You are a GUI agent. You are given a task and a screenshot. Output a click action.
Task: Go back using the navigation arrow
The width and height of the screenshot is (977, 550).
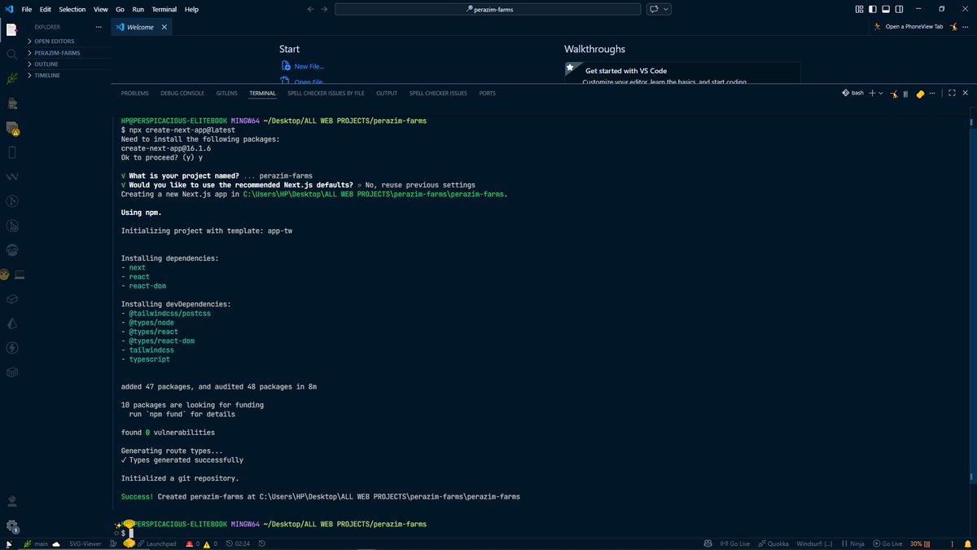click(310, 9)
